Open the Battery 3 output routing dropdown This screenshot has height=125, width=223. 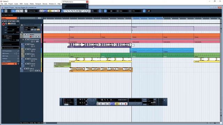11,38
